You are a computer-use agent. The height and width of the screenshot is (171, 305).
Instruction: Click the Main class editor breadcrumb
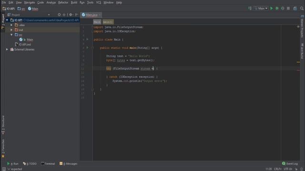click(x=97, y=22)
